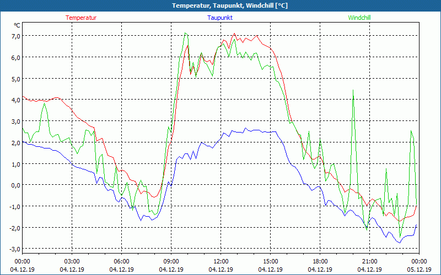441x275 pixels.
Task: Click the y-axis value '2,0'
Action: (16, 142)
